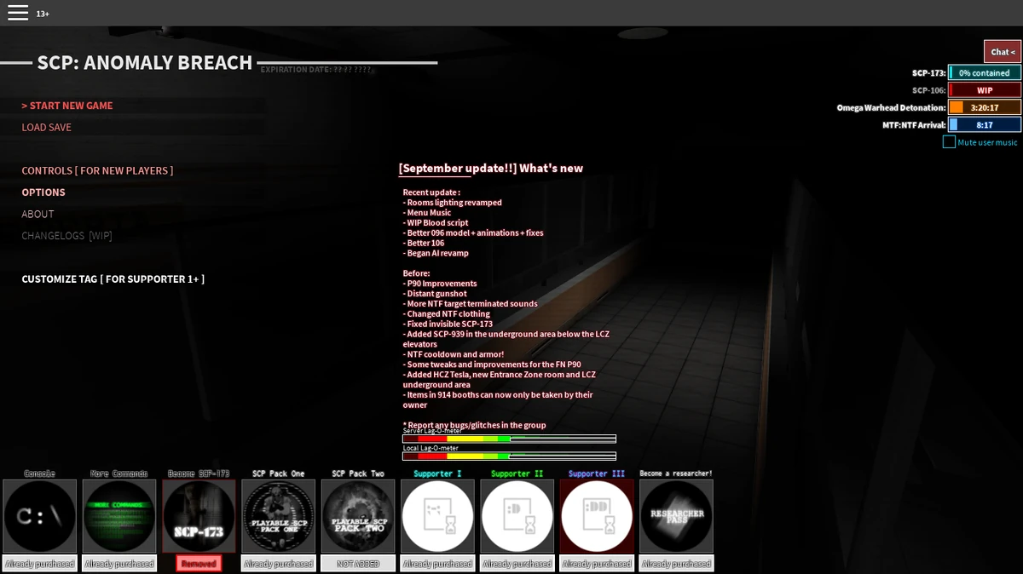Select the Supporter I gamepass icon
The width and height of the screenshot is (1023, 574).
(x=437, y=515)
